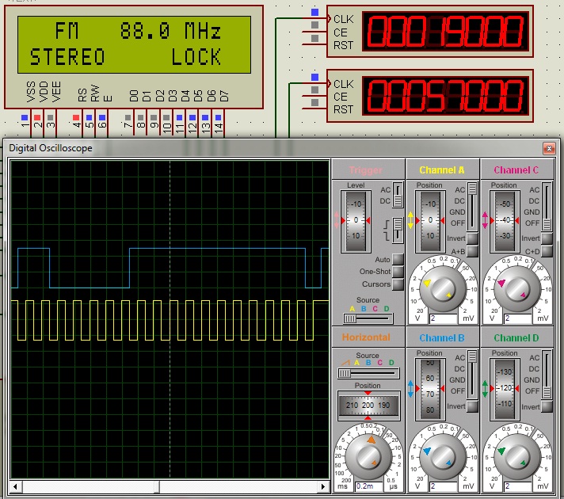
Task: Enable One-Shot trigger mode
Action: [x=398, y=272]
